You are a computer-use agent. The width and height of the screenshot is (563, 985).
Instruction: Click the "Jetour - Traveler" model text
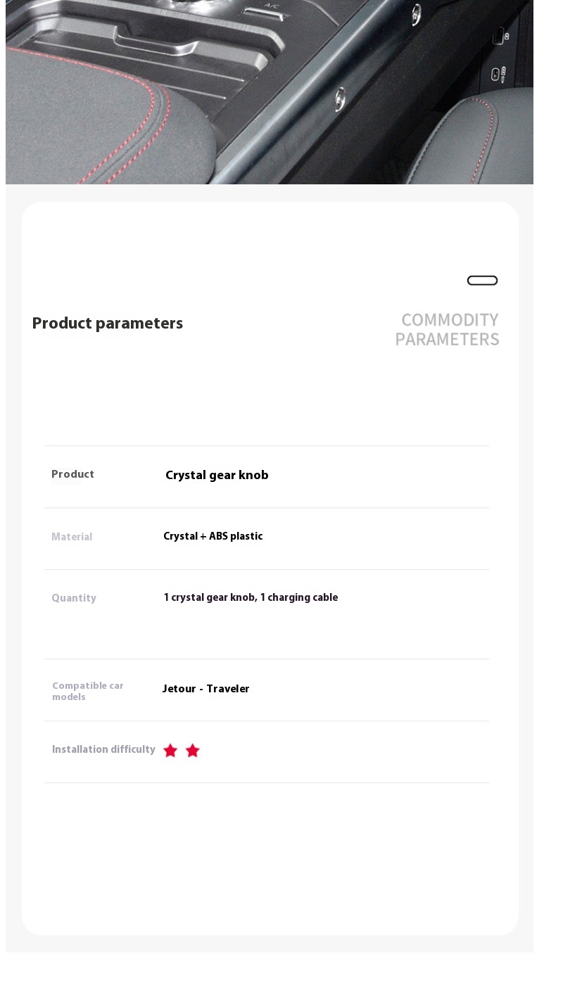tap(205, 689)
